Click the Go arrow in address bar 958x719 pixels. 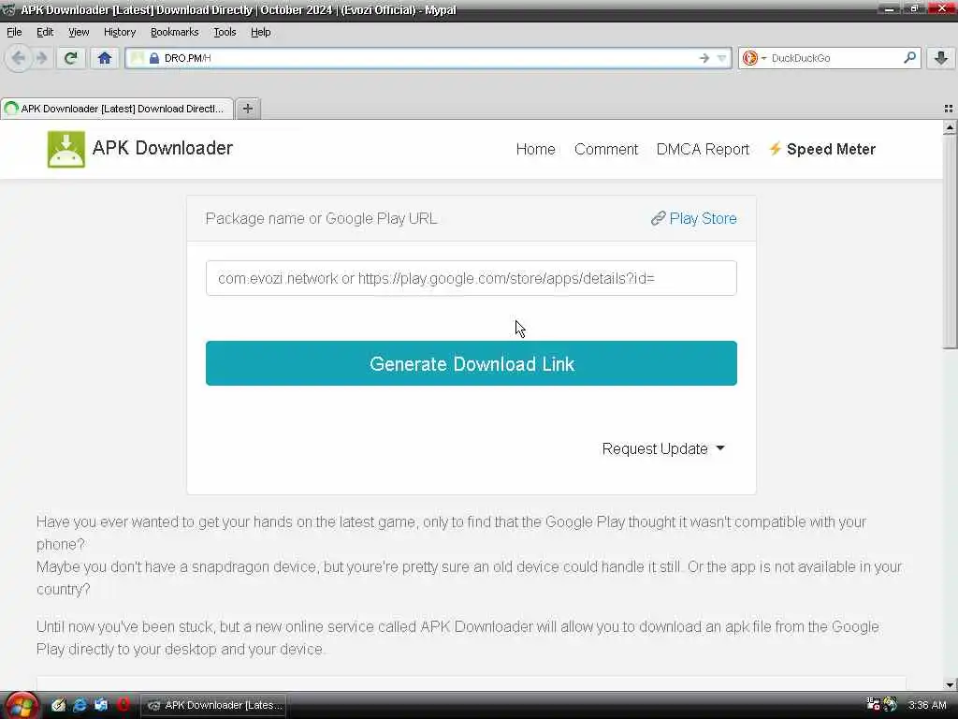click(704, 58)
